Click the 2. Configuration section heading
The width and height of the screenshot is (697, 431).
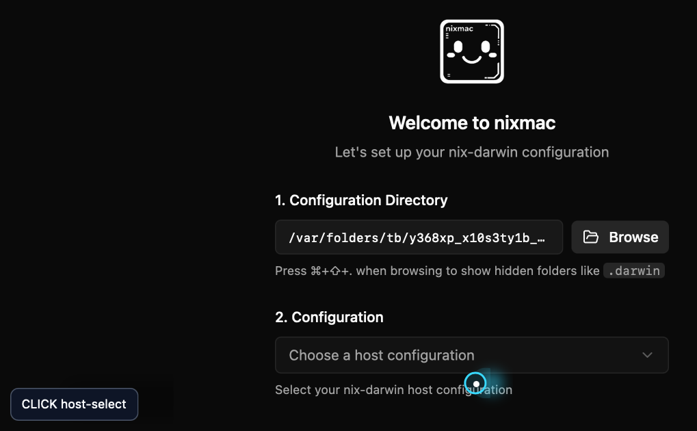329,317
